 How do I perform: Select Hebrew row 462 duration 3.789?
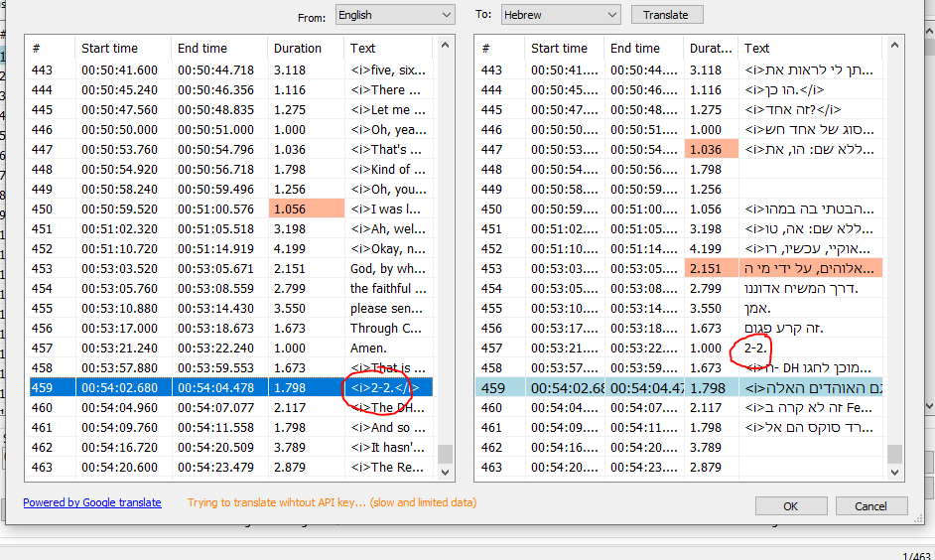point(706,447)
